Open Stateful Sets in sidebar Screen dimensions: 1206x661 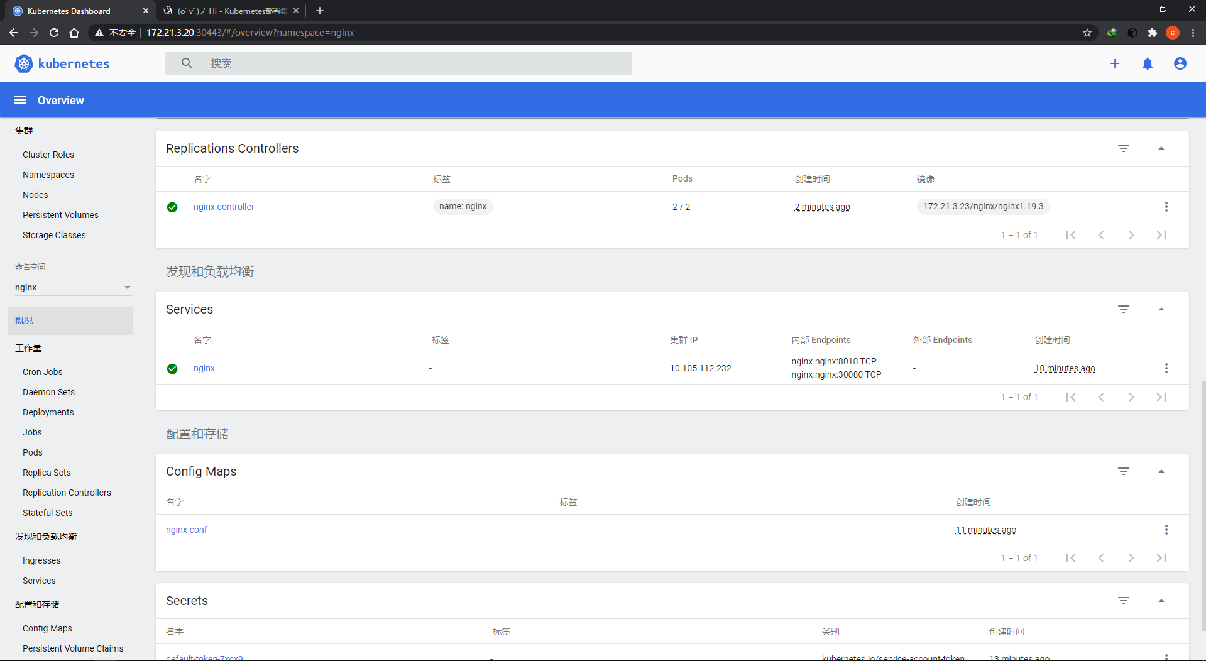pyautogui.click(x=48, y=513)
